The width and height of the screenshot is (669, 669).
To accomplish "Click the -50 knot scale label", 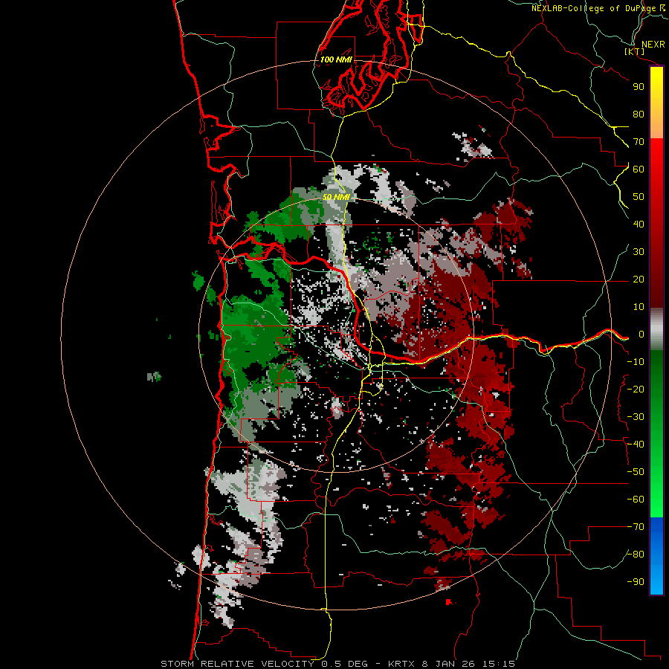I will (636, 472).
